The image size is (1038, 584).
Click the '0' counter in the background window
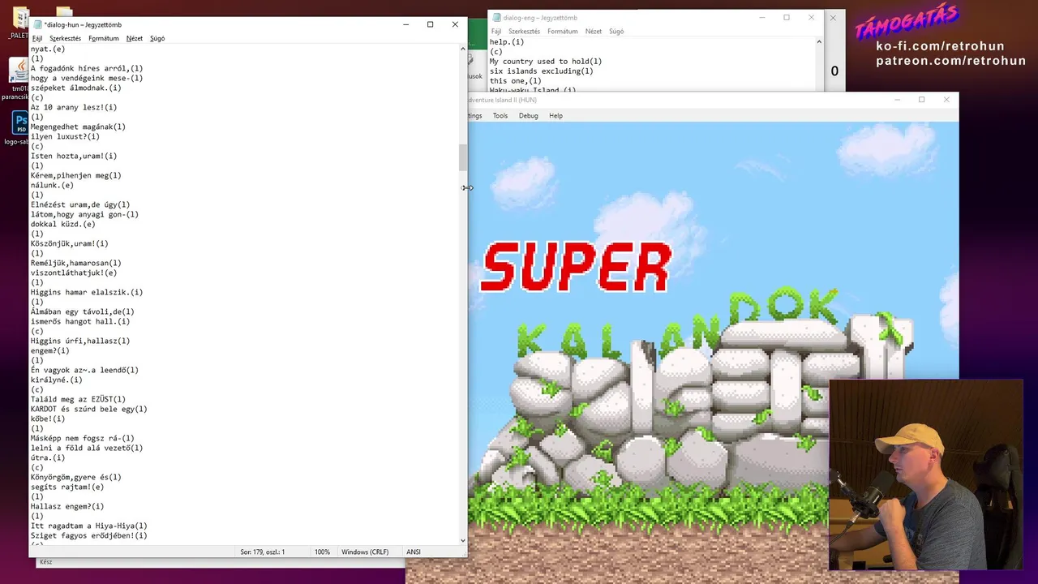[x=834, y=71]
